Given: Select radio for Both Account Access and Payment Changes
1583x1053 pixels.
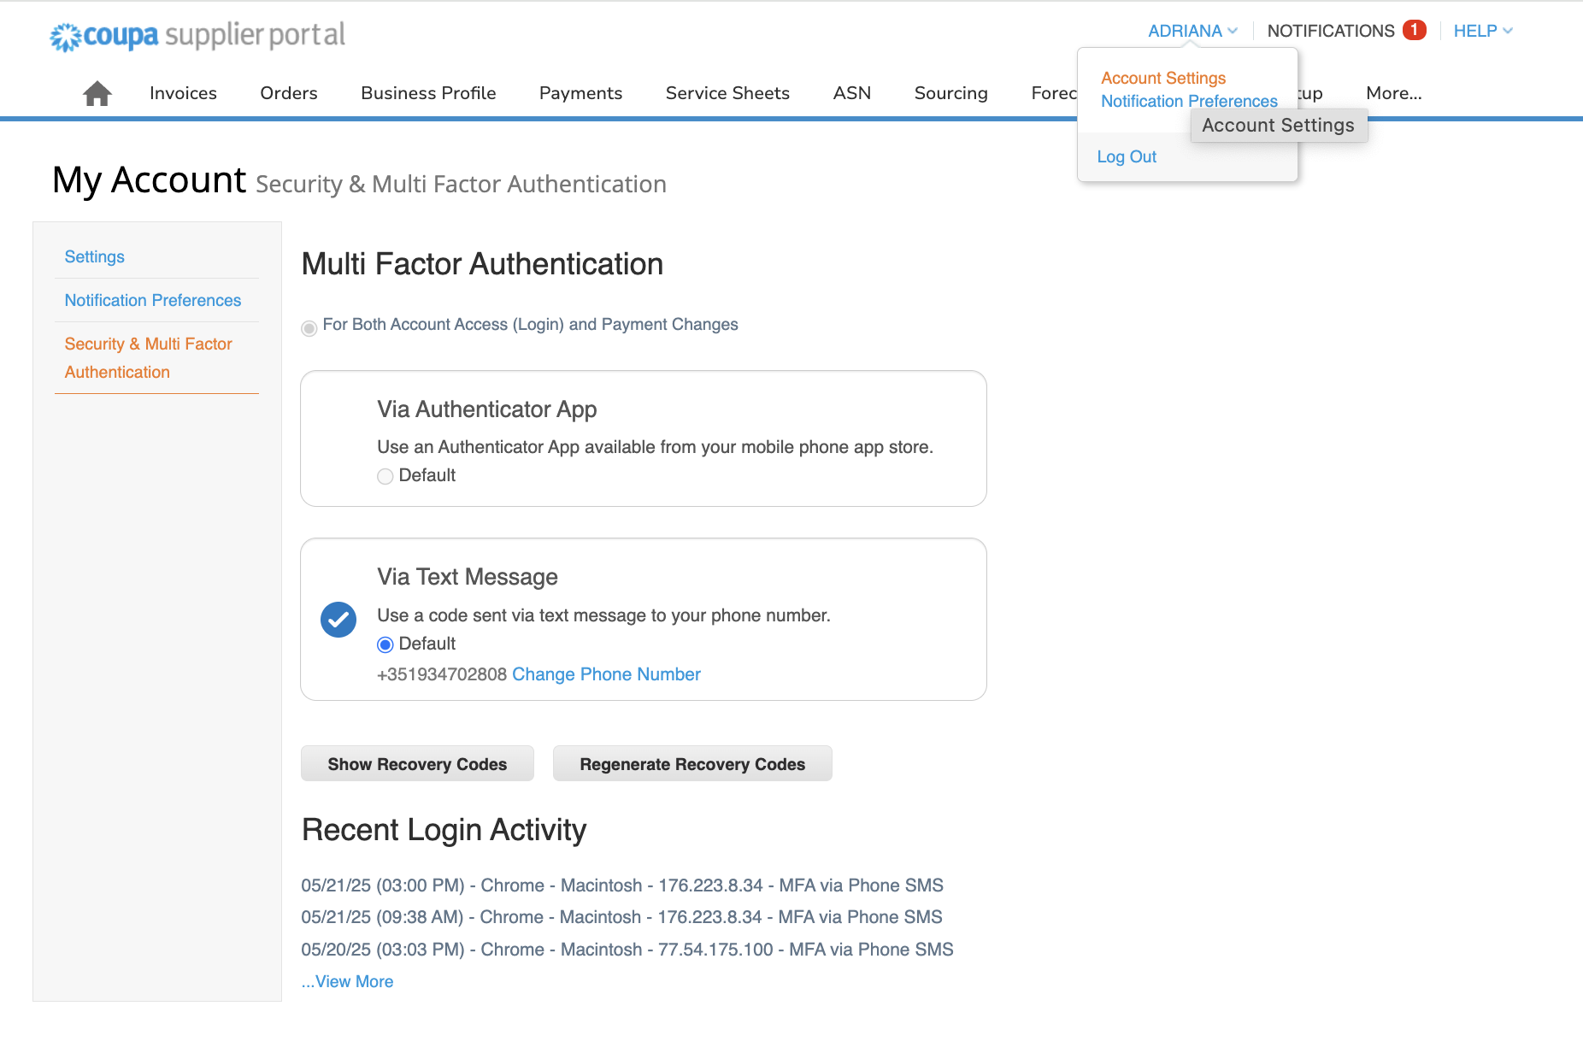Looking at the screenshot, I should pos(309,327).
